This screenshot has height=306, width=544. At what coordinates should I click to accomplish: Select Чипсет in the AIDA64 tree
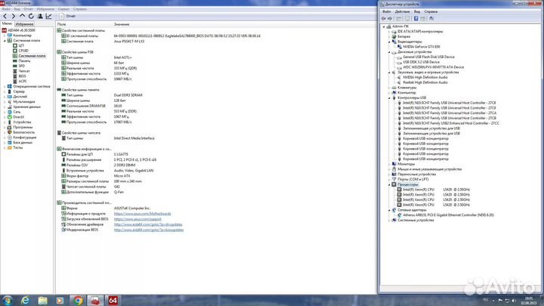(24, 71)
